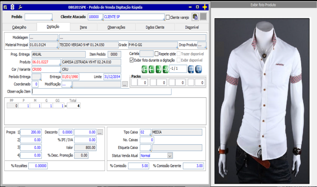Select the Digitação tab
The height and width of the screenshot is (187, 317).
click(x=53, y=27)
